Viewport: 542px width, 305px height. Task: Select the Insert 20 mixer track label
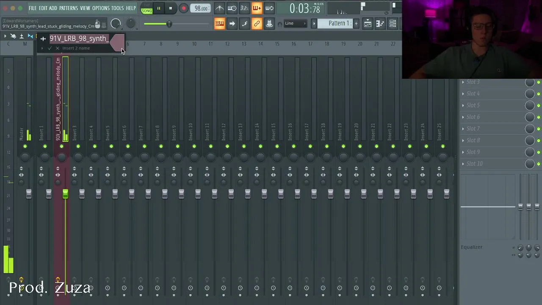click(x=357, y=132)
